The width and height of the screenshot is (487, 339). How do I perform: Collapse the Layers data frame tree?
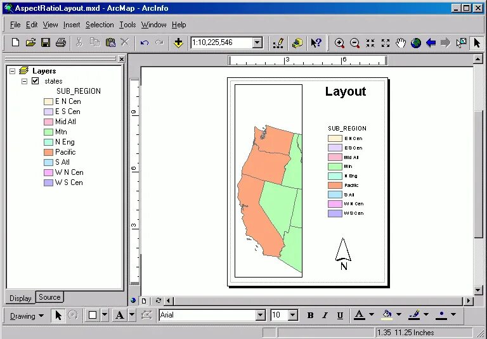tap(13, 71)
